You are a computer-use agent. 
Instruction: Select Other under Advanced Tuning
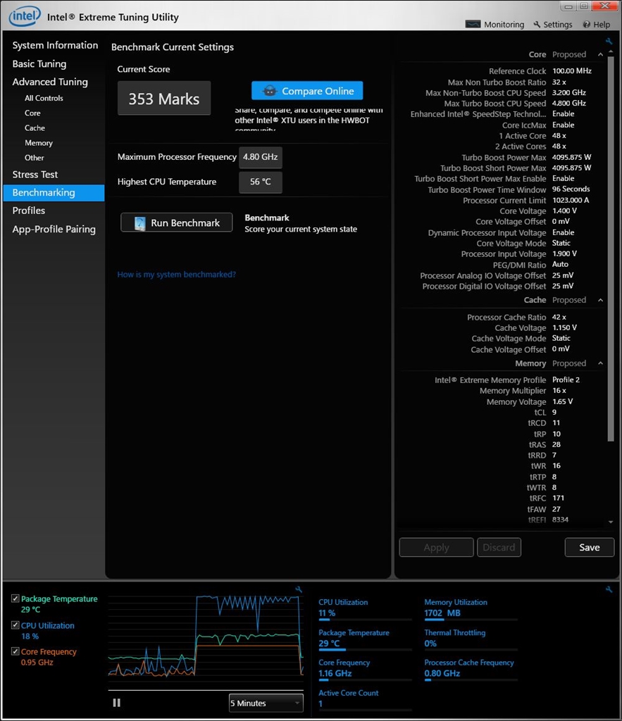point(34,158)
